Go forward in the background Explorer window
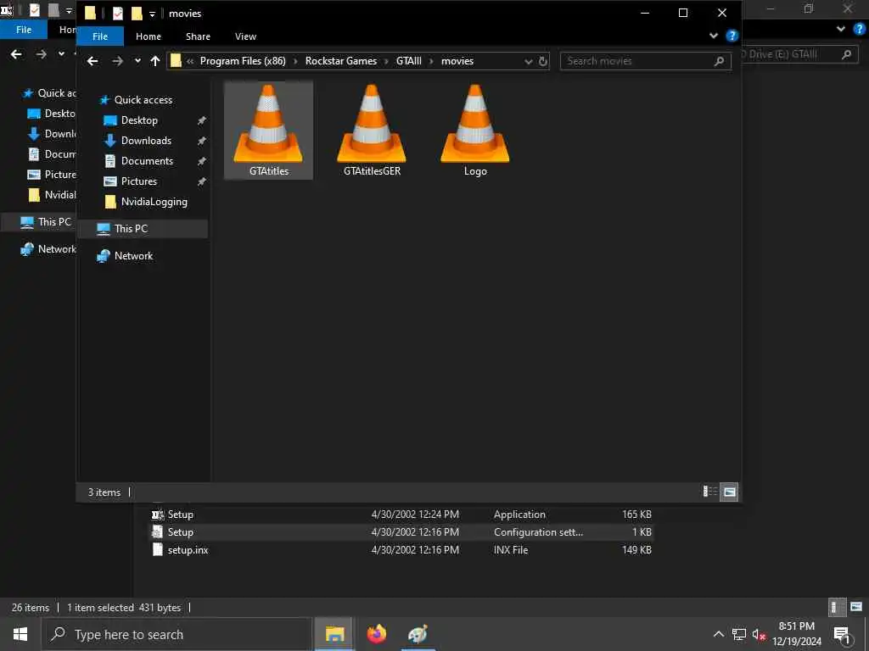 (41, 54)
